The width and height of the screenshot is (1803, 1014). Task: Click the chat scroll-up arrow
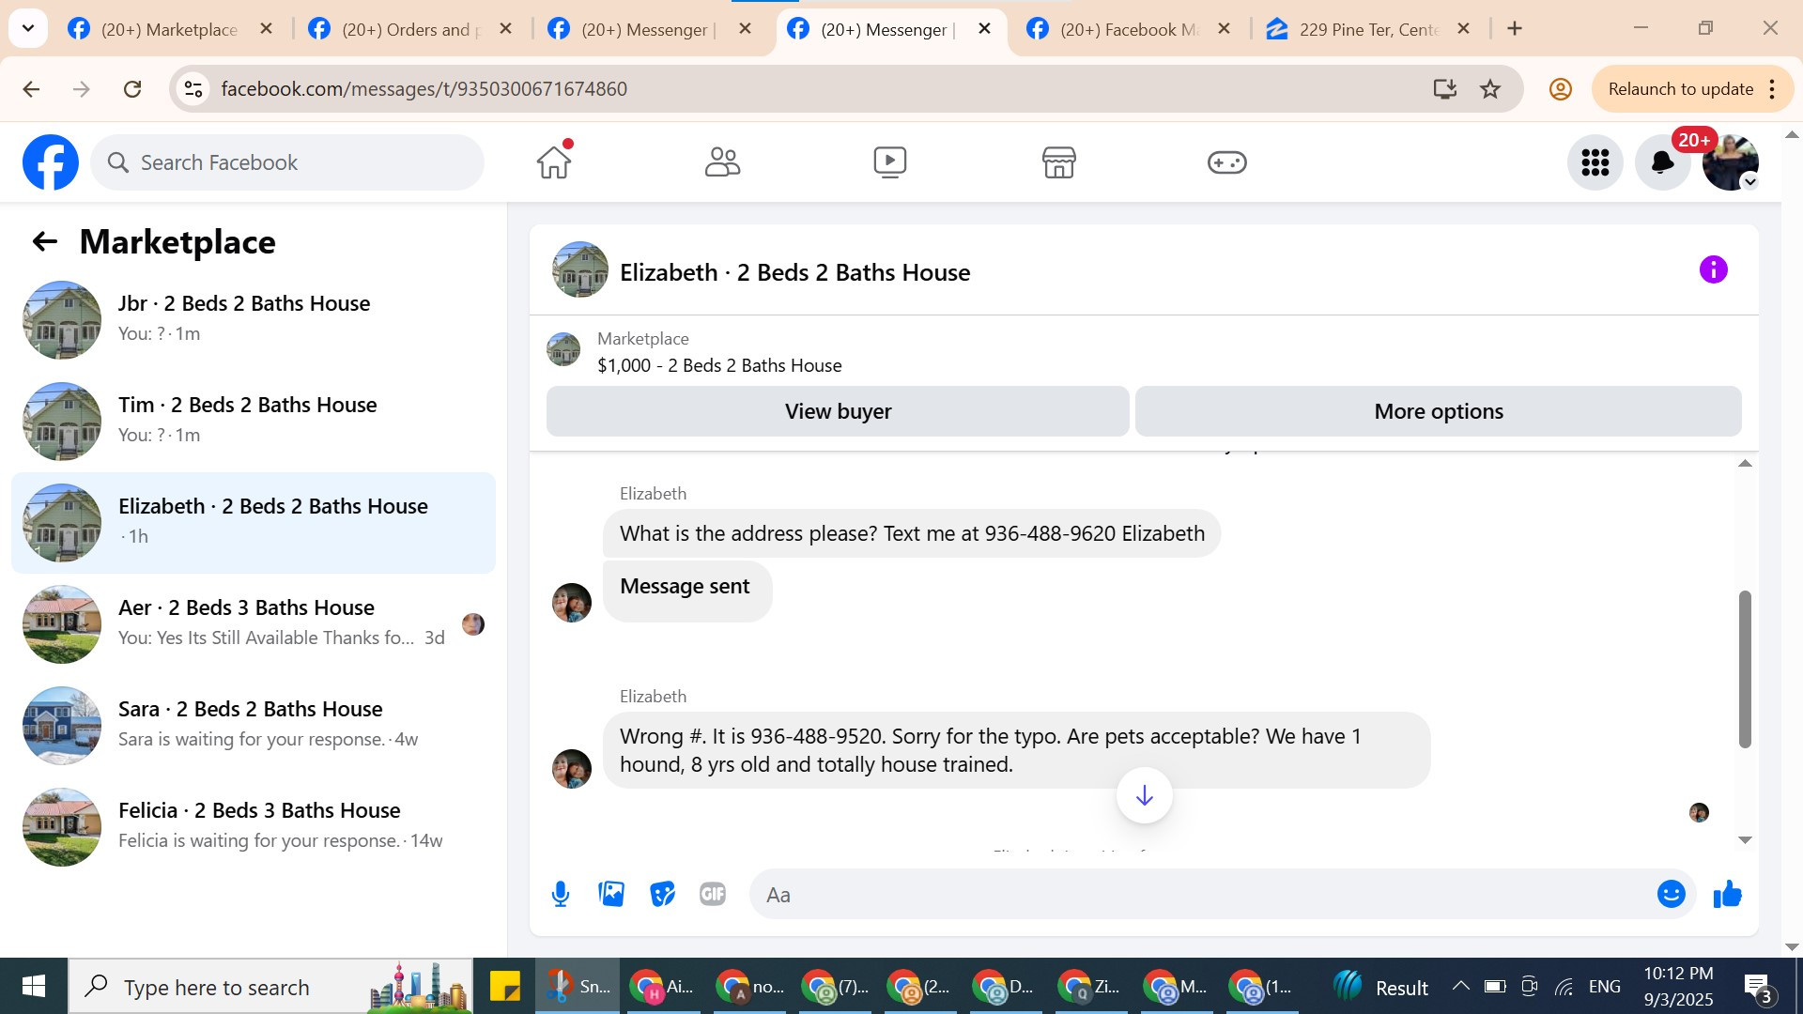point(1745,464)
